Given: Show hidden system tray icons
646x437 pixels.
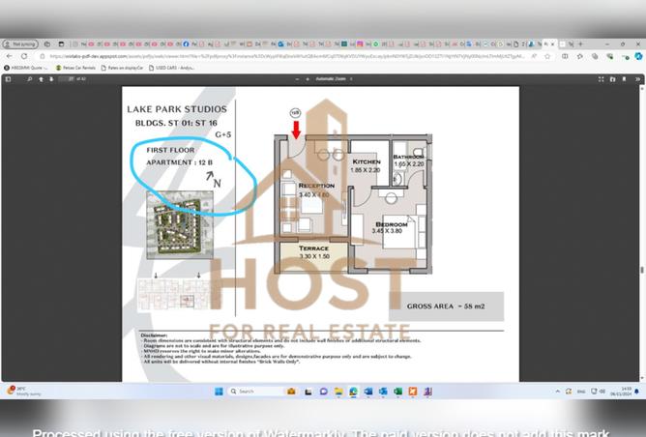Looking at the screenshot, I should 557,392.
